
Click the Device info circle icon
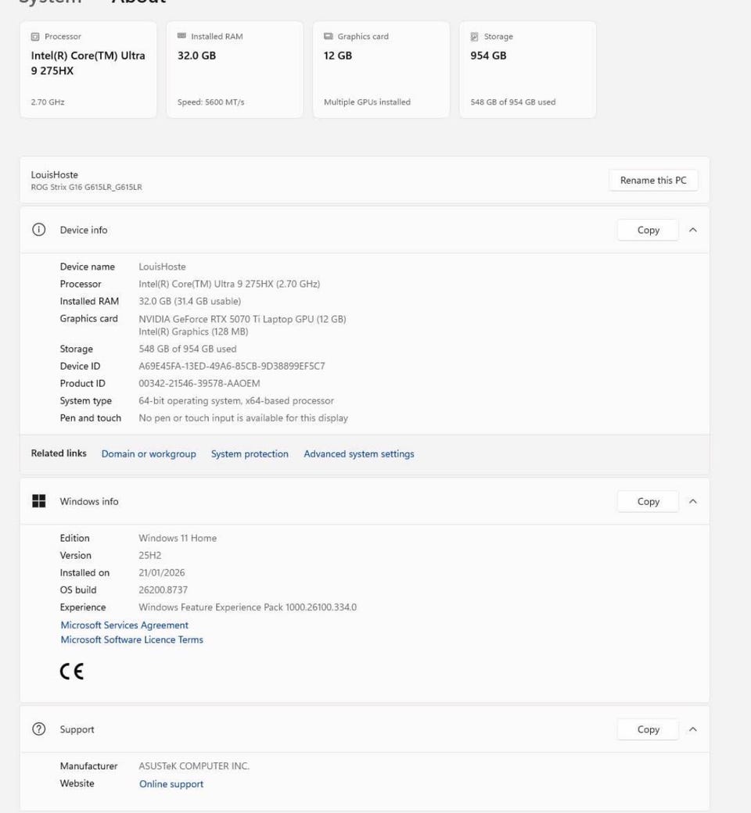coord(39,230)
